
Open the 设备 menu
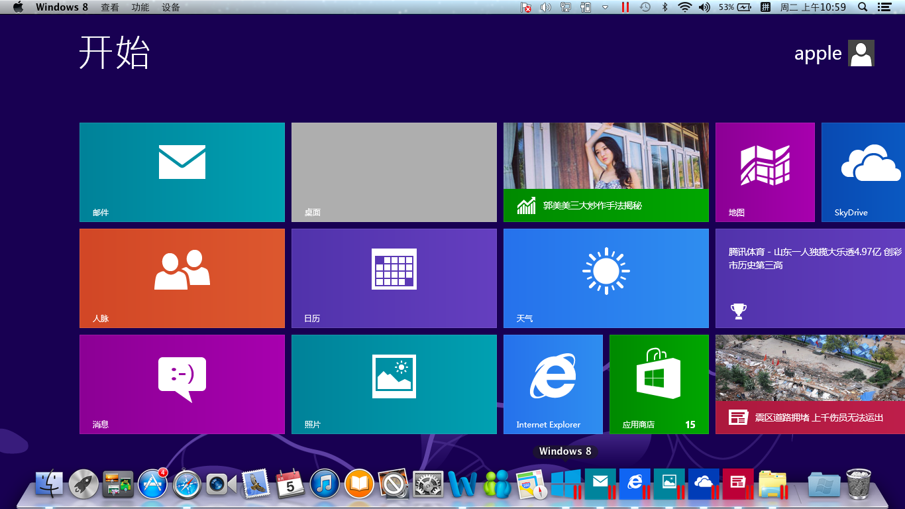pyautogui.click(x=171, y=7)
